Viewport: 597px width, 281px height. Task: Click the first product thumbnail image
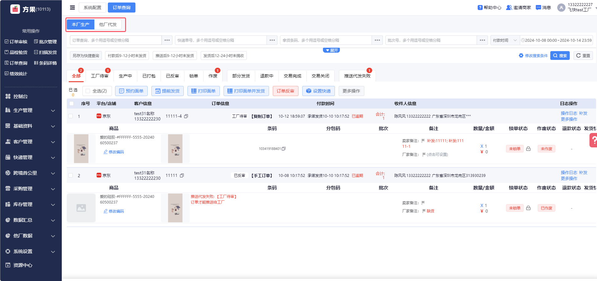click(x=81, y=149)
